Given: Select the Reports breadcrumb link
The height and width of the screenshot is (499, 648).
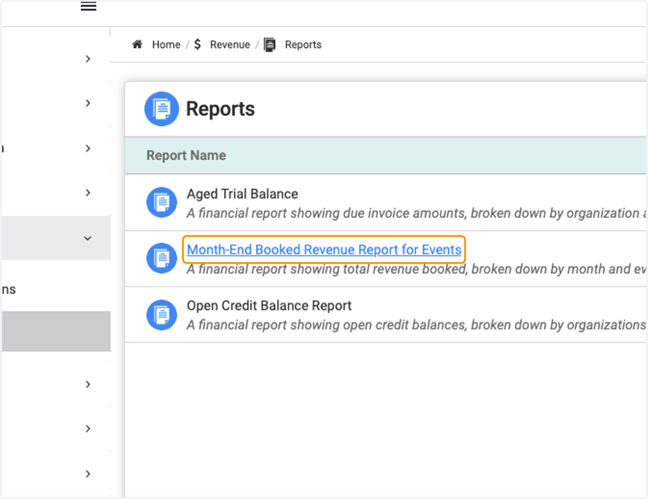Looking at the screenshot, I should coord(303,45).
